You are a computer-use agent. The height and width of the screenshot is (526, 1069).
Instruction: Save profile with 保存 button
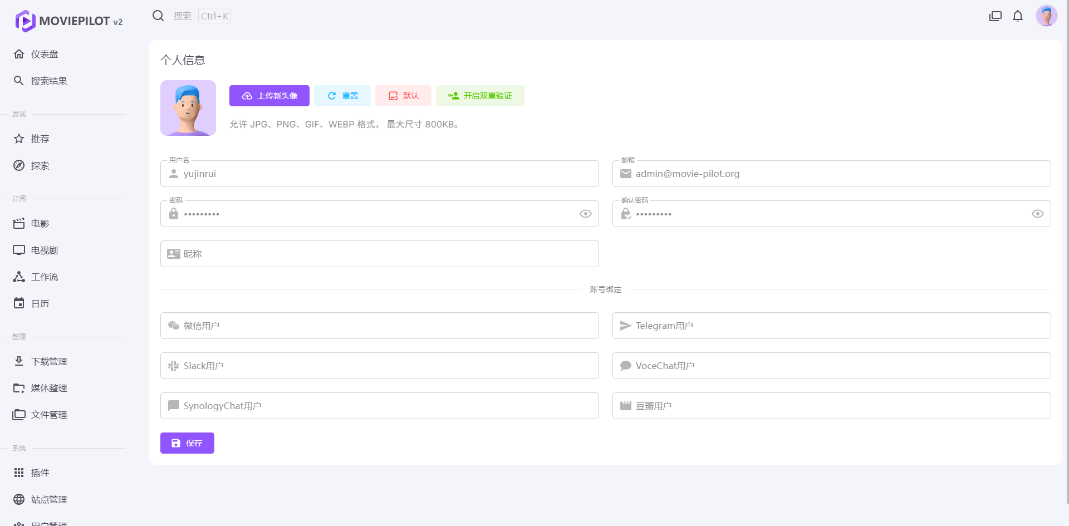click(x=187, y=443)
